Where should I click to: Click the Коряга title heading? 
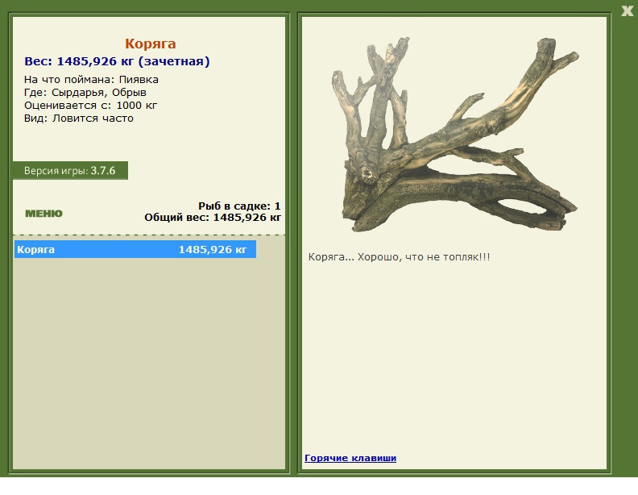click(150, 44)
